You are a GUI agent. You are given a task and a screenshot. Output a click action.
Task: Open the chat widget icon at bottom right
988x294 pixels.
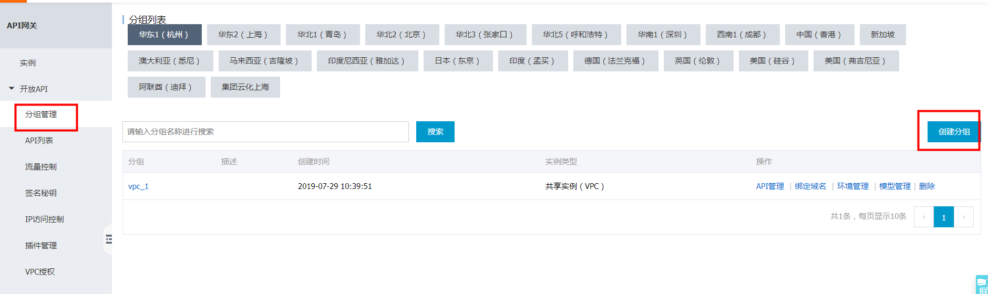pos(982,285)
